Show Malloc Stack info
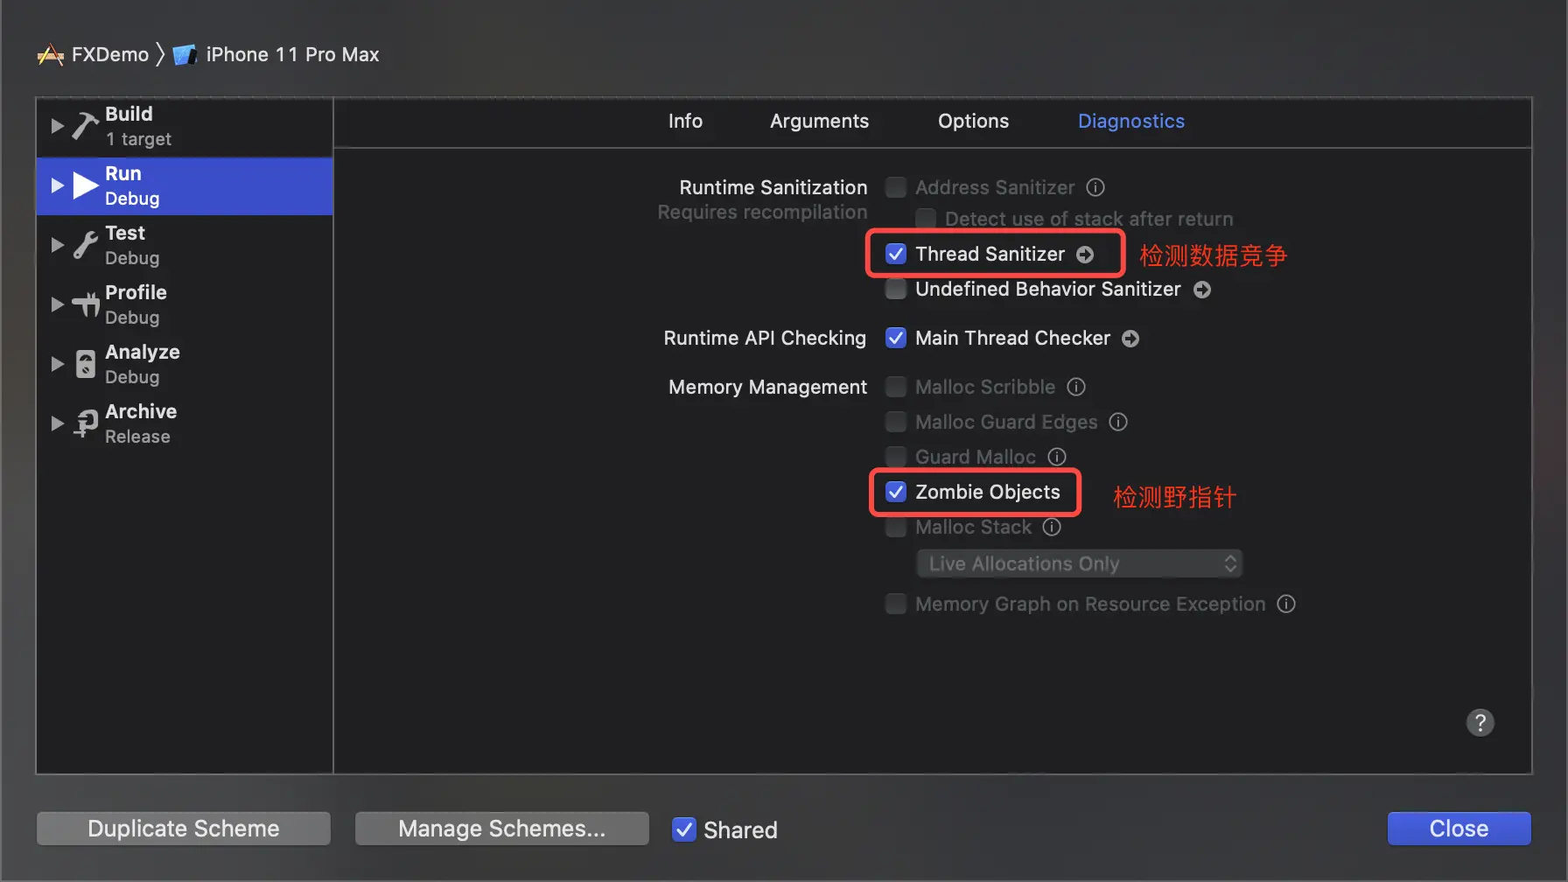The width and height of the screenshot is (1568, 882). [x=1052, y=527]
